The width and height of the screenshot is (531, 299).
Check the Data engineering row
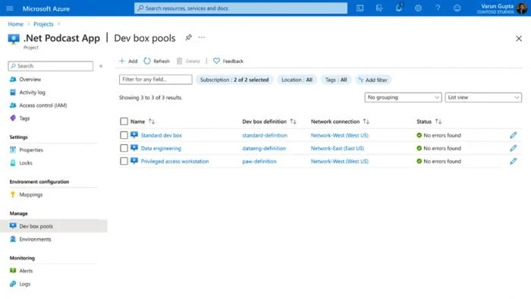[124, 148]
